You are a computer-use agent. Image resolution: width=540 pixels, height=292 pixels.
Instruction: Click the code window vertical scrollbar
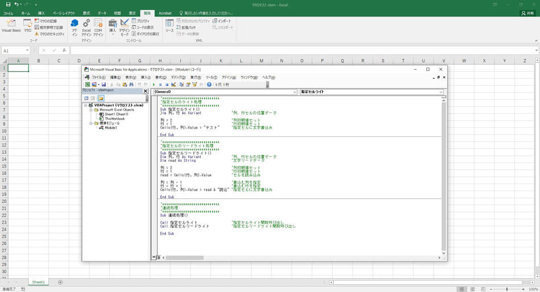pos(443,177)
